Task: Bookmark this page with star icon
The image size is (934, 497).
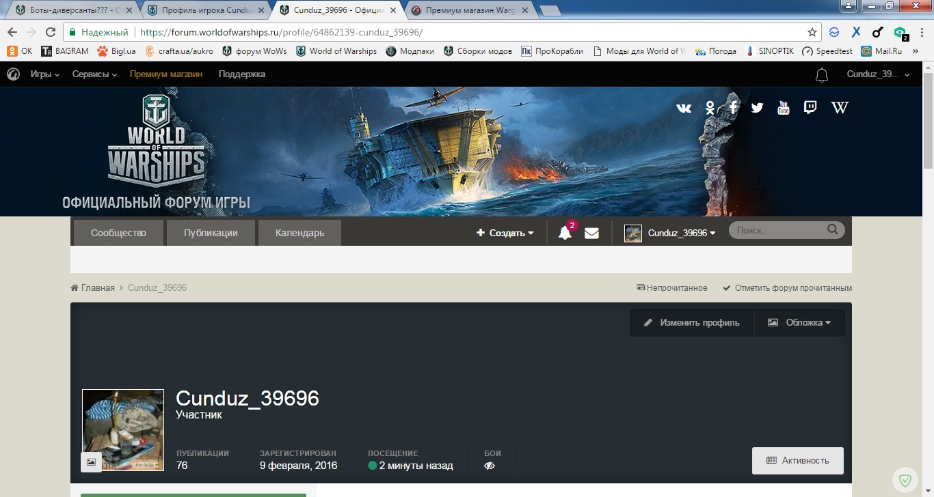Action: click(812, 32)
